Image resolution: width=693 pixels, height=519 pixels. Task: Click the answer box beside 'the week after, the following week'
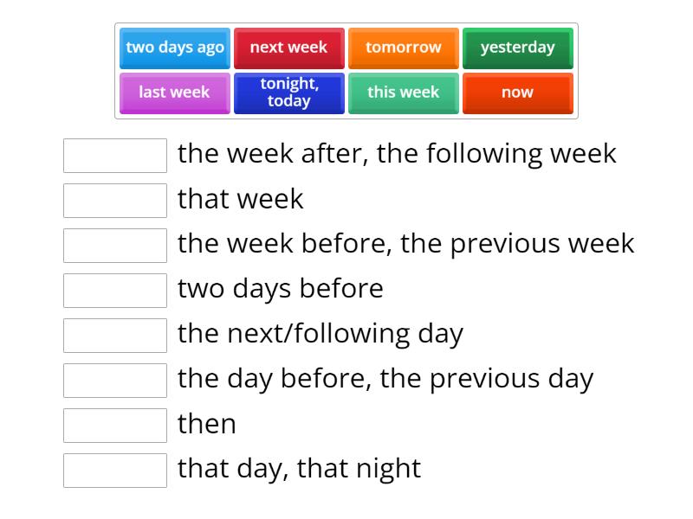(115, 156)
